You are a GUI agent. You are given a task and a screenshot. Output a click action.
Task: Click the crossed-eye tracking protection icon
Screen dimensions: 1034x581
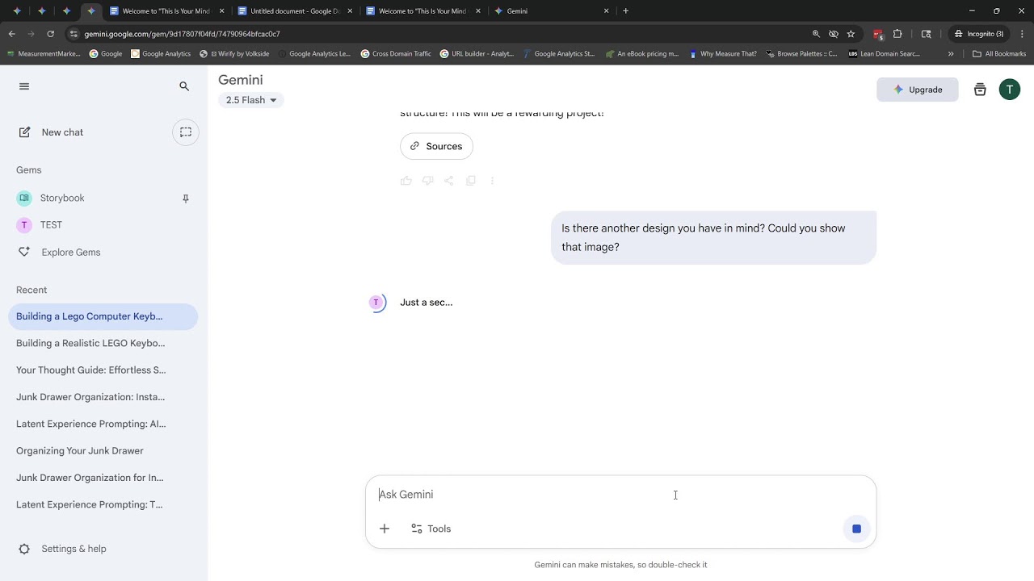(834, 34)
